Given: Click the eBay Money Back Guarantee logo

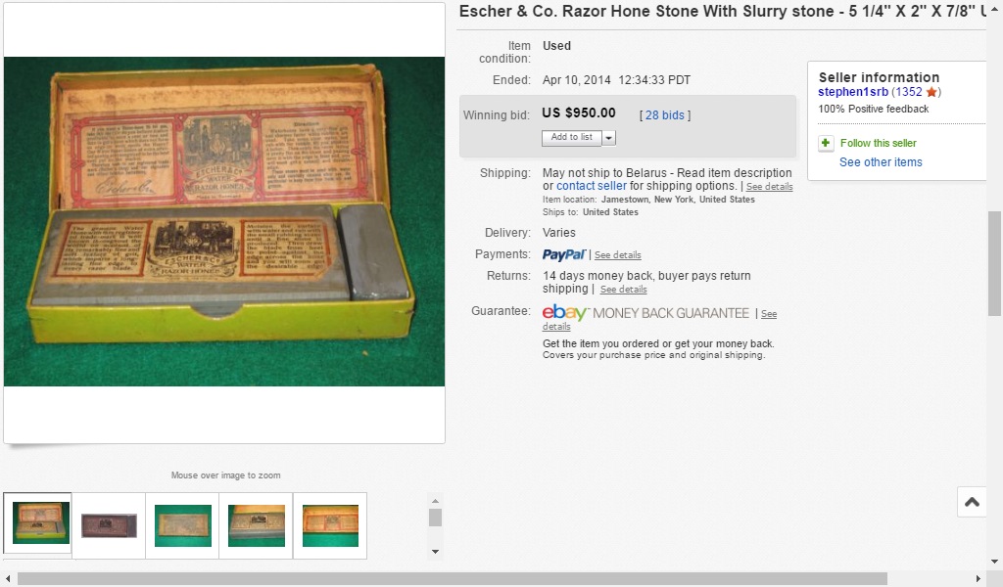Looking at the screenshot, I should click(645, 313).
